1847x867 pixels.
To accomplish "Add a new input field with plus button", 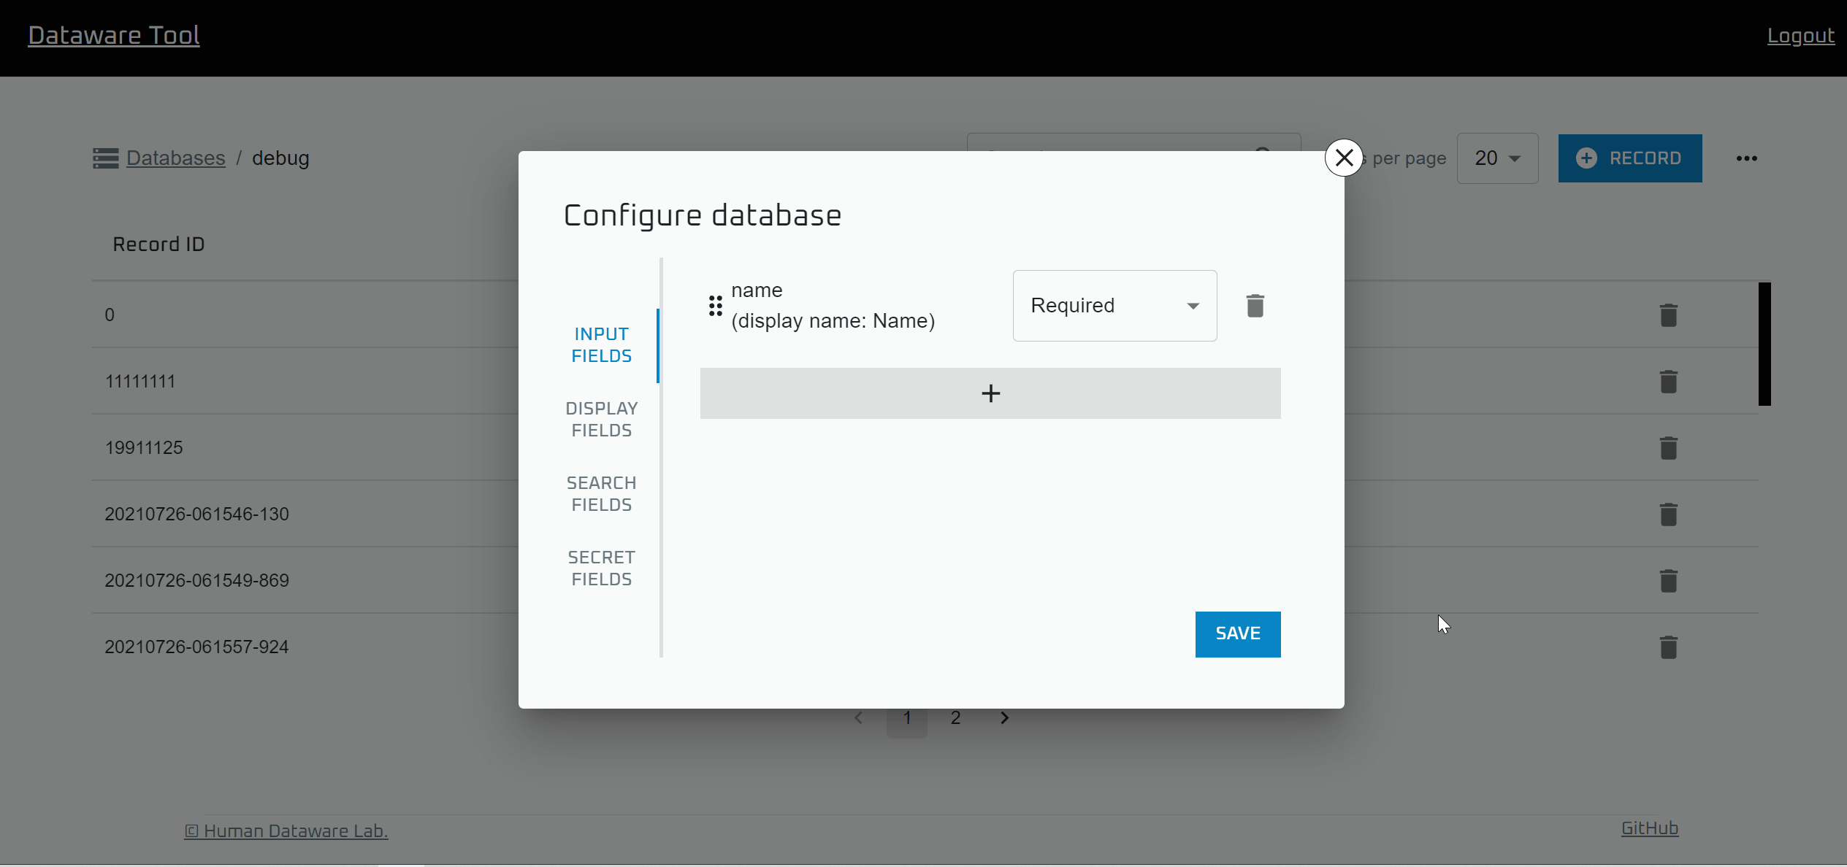I will [x=990, y=393].
